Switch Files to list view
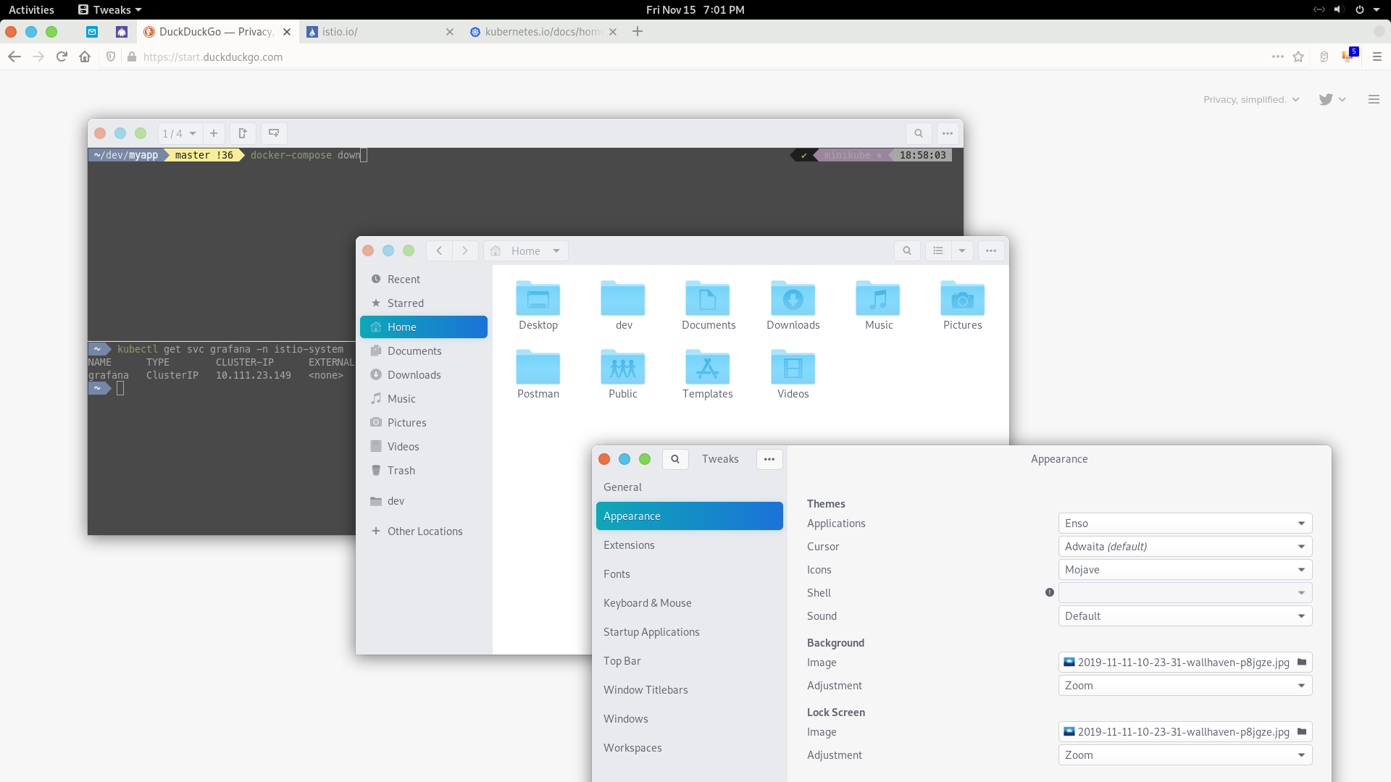Image resolution: width=1391 pixels, height=782 pixels. coord(937,251)
